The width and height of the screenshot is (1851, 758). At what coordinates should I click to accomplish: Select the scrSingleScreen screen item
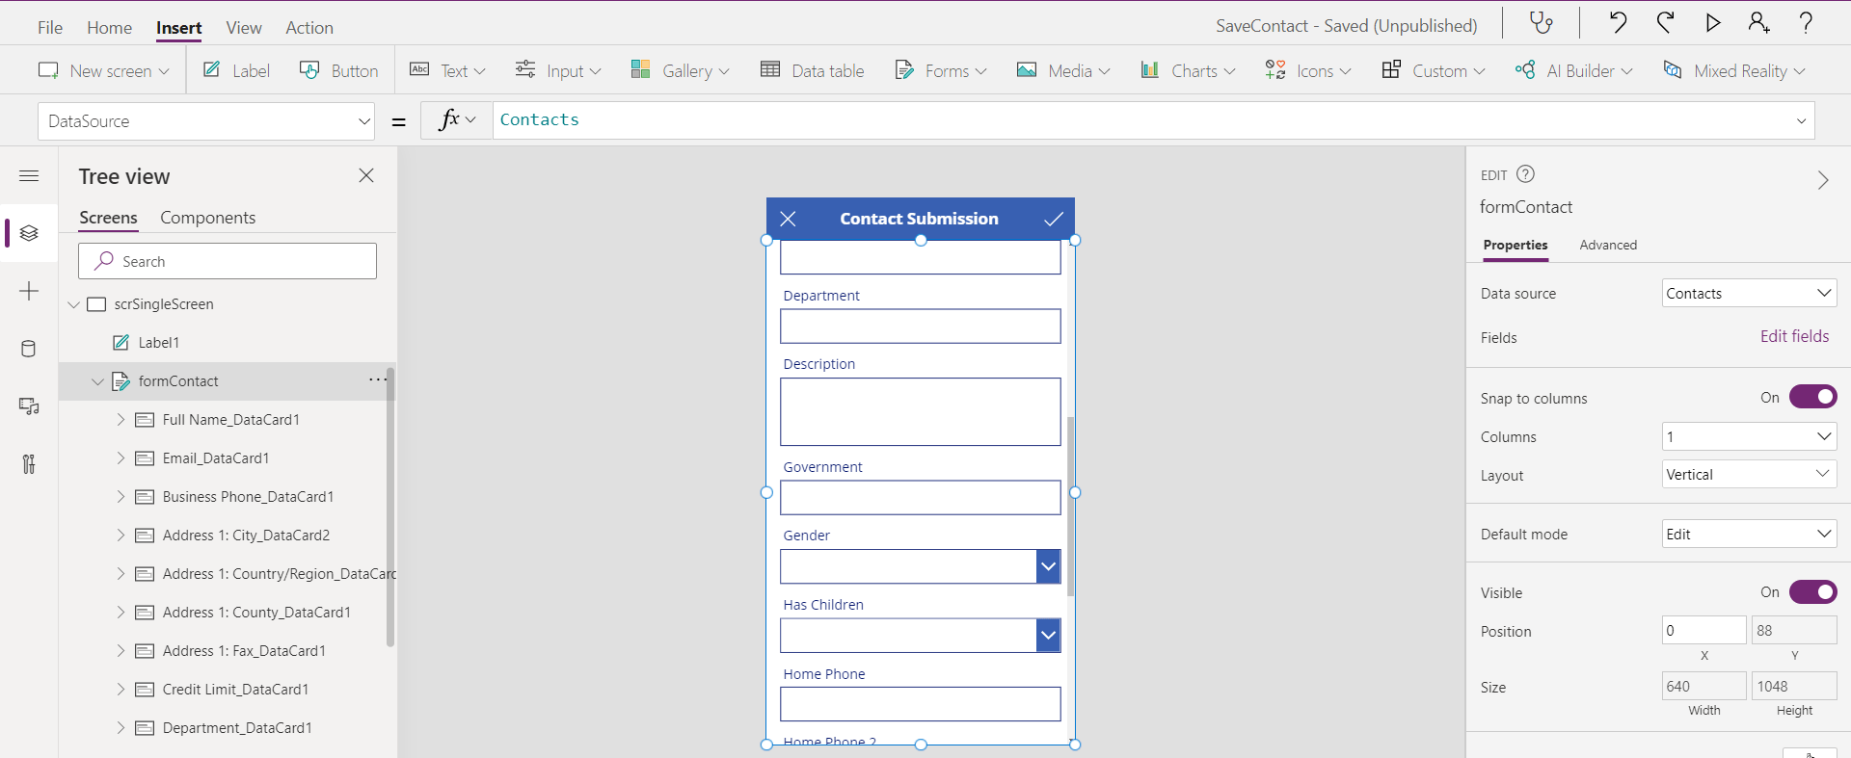164,303
